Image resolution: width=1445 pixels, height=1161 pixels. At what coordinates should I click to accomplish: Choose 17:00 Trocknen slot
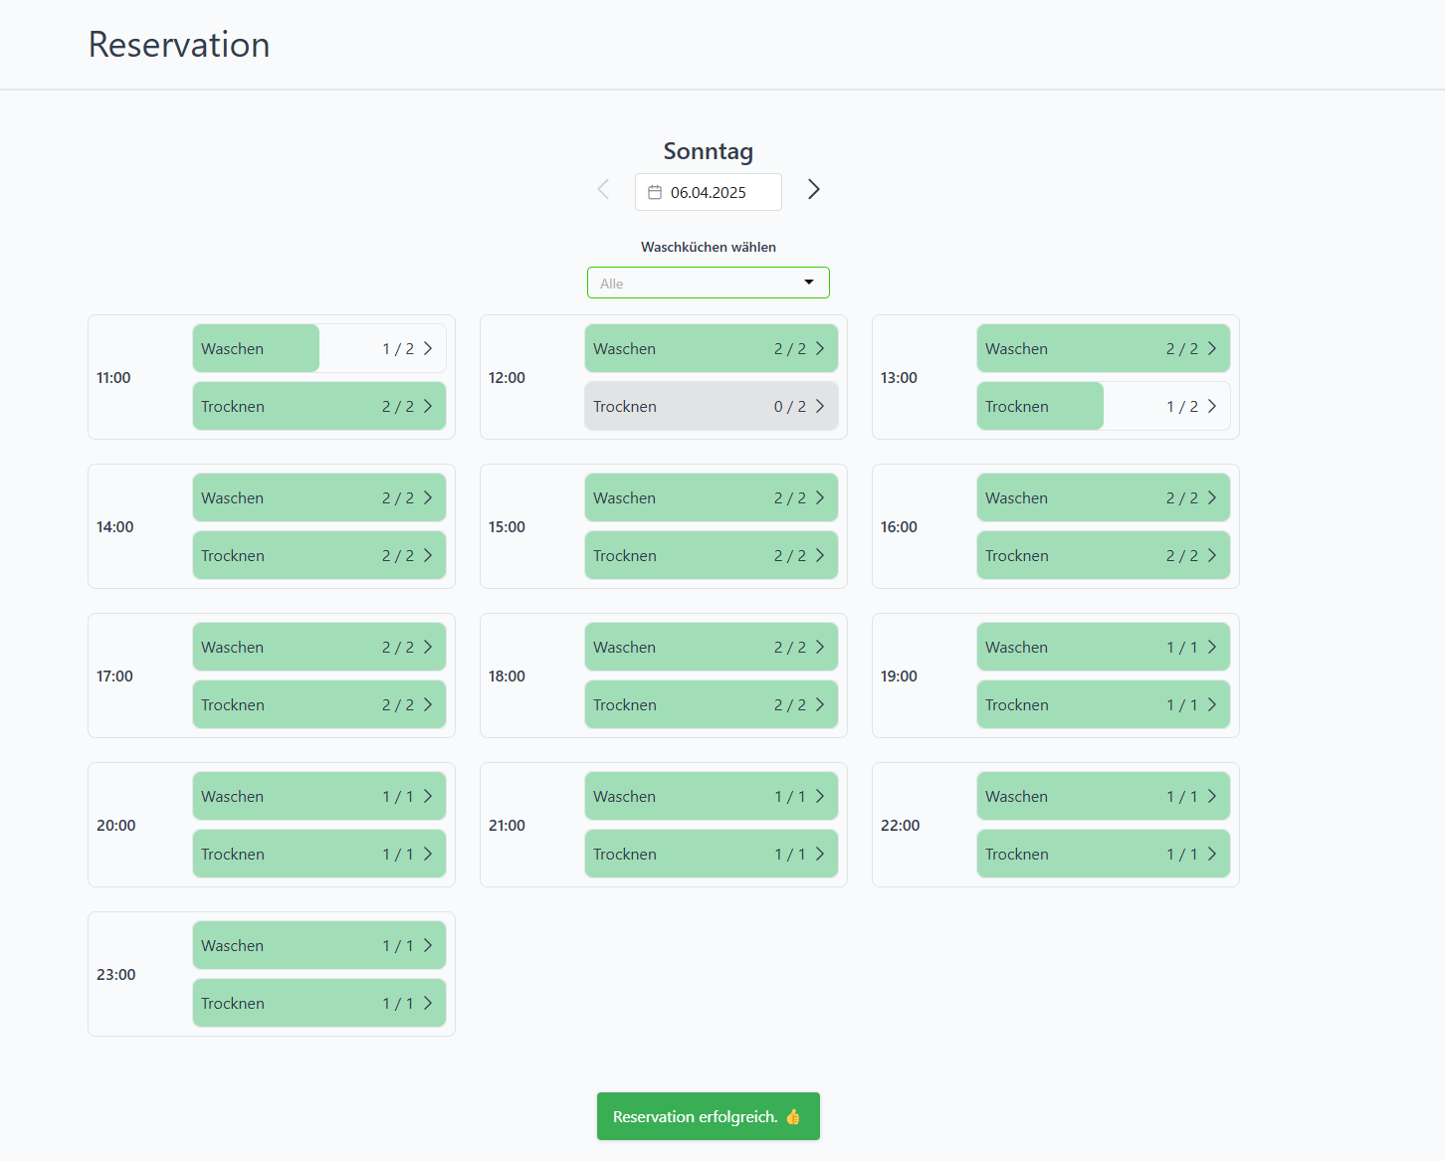(318, 704)
